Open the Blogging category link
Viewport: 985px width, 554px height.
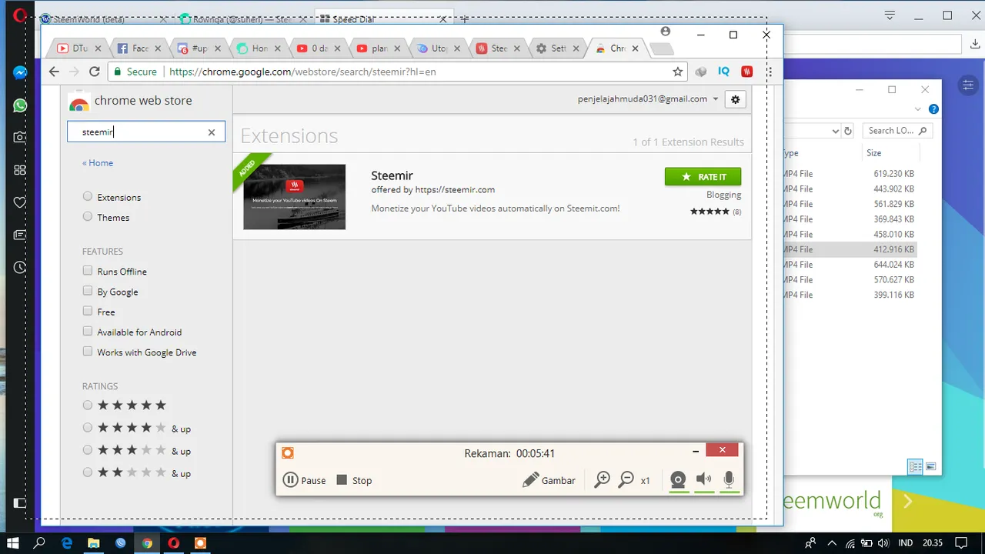(x=723, y=195)
